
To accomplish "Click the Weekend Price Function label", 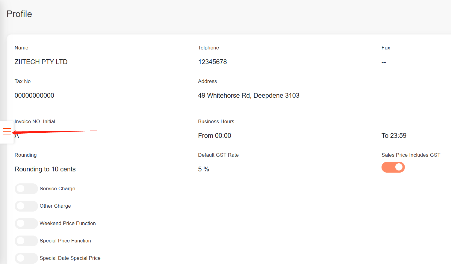I will 68,224.
